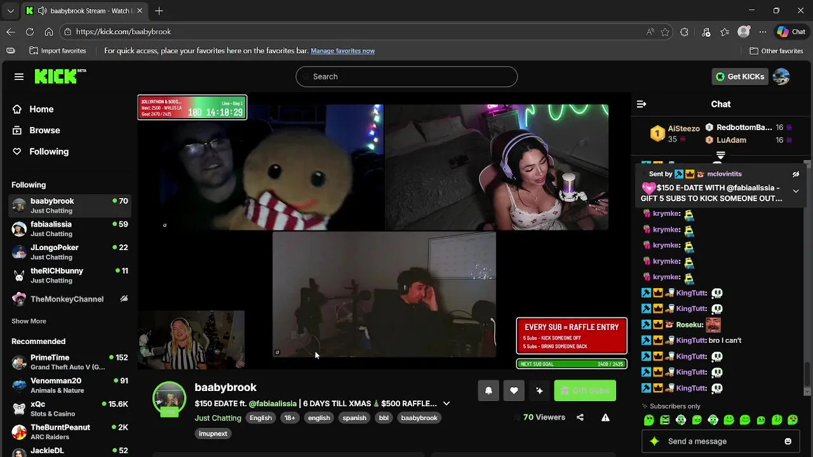Click LuAdam leaderboard entry
The height and width of the screenshot is (457, 813).
point(749,140)
